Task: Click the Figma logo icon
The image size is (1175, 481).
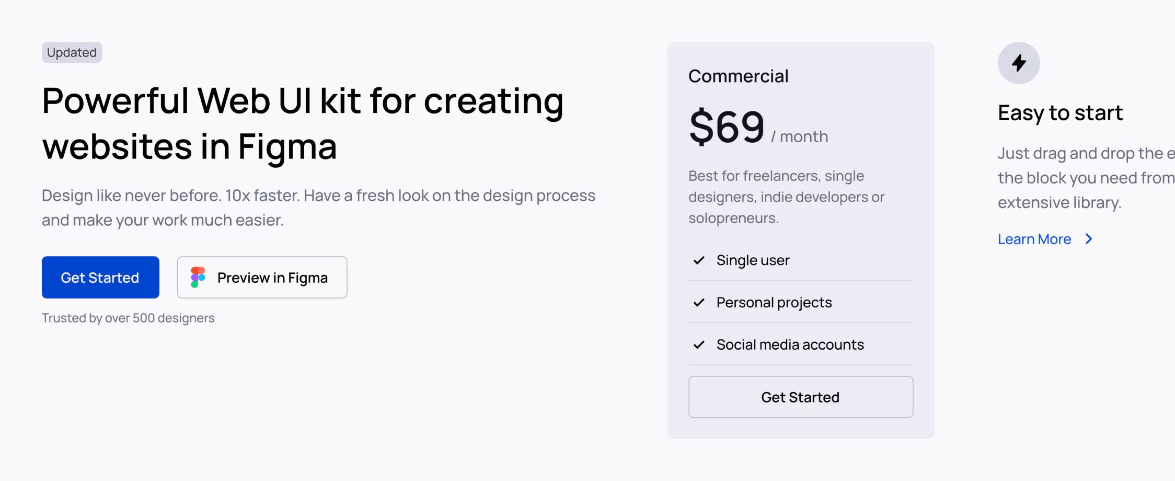Action: coord(198,277)
